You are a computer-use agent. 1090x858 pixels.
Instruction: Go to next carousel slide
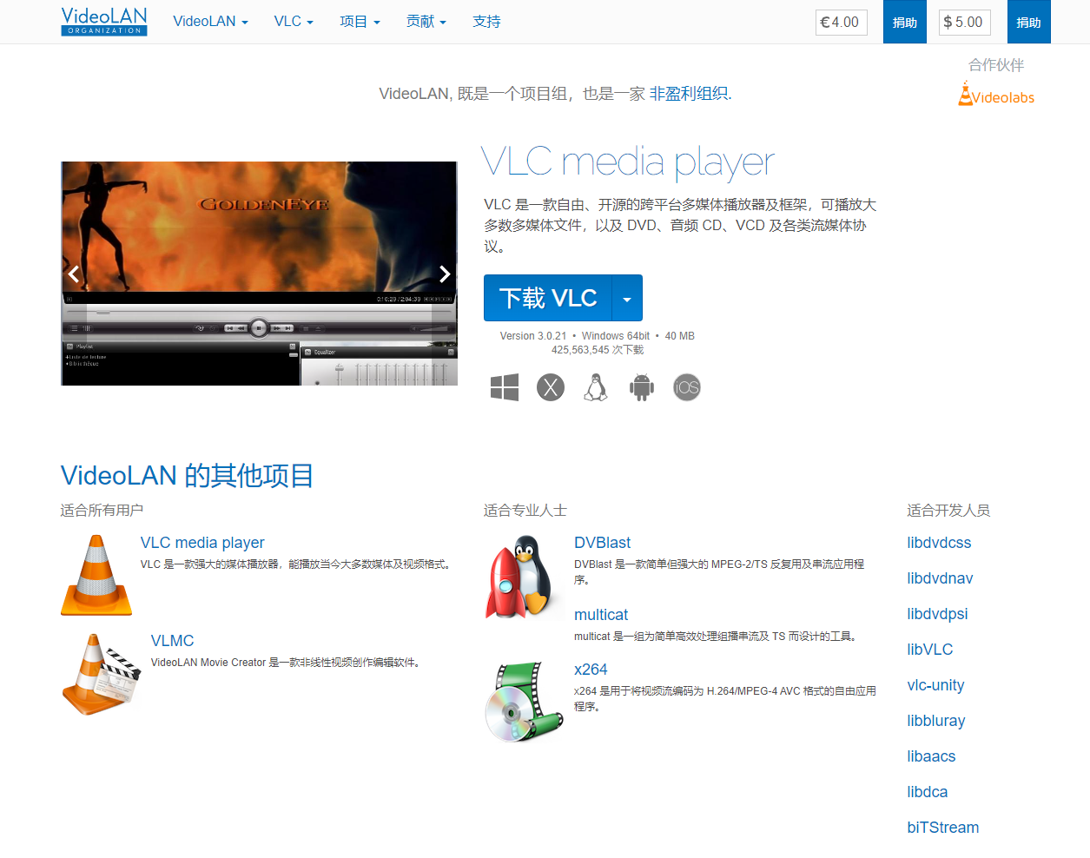(x=445, y=274)
